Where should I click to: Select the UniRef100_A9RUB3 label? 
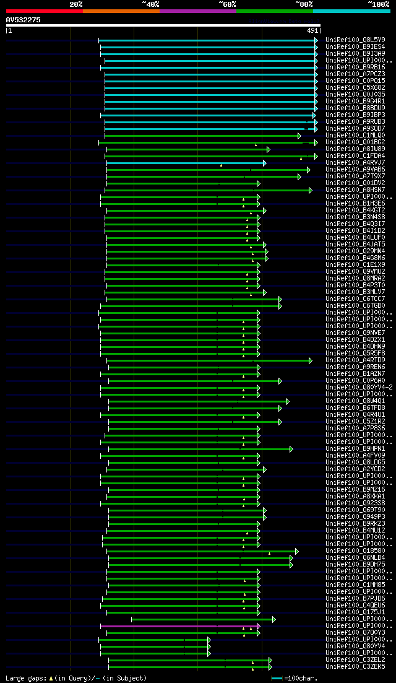(355, 121)
